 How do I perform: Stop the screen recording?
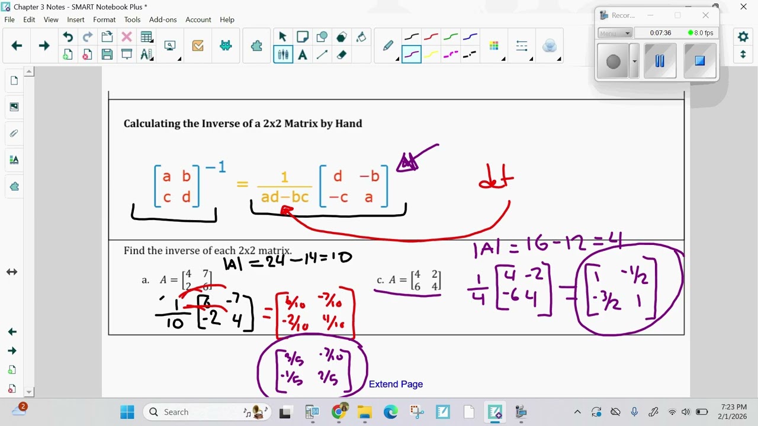tap(699, 61)
